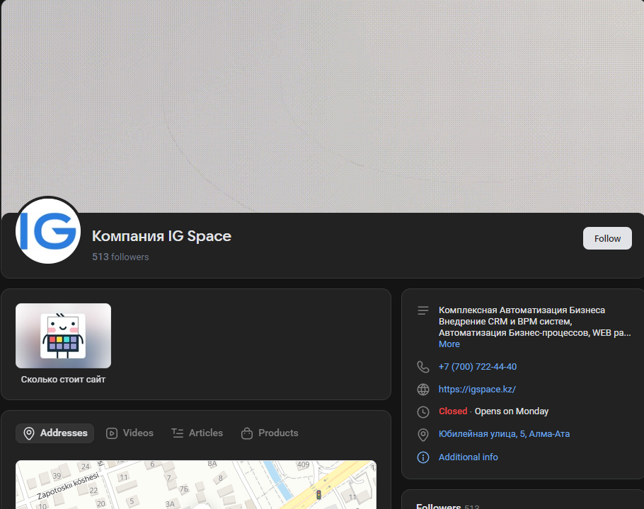Screen dimensions: 644x509
Task: Click the traffic light icon on the map
Action: [x=318, y=495]
